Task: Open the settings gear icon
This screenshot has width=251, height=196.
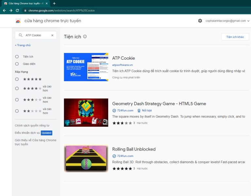Action: [200, 21]
